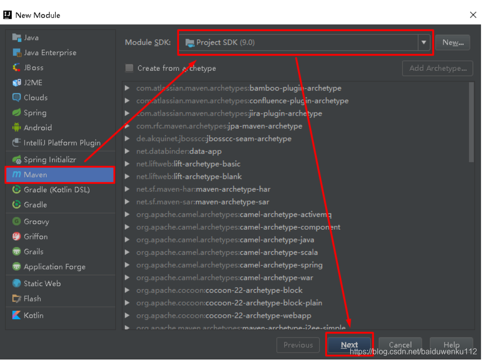Select IntelliJ Platform Plugin entry

click(x=60, y=143)
